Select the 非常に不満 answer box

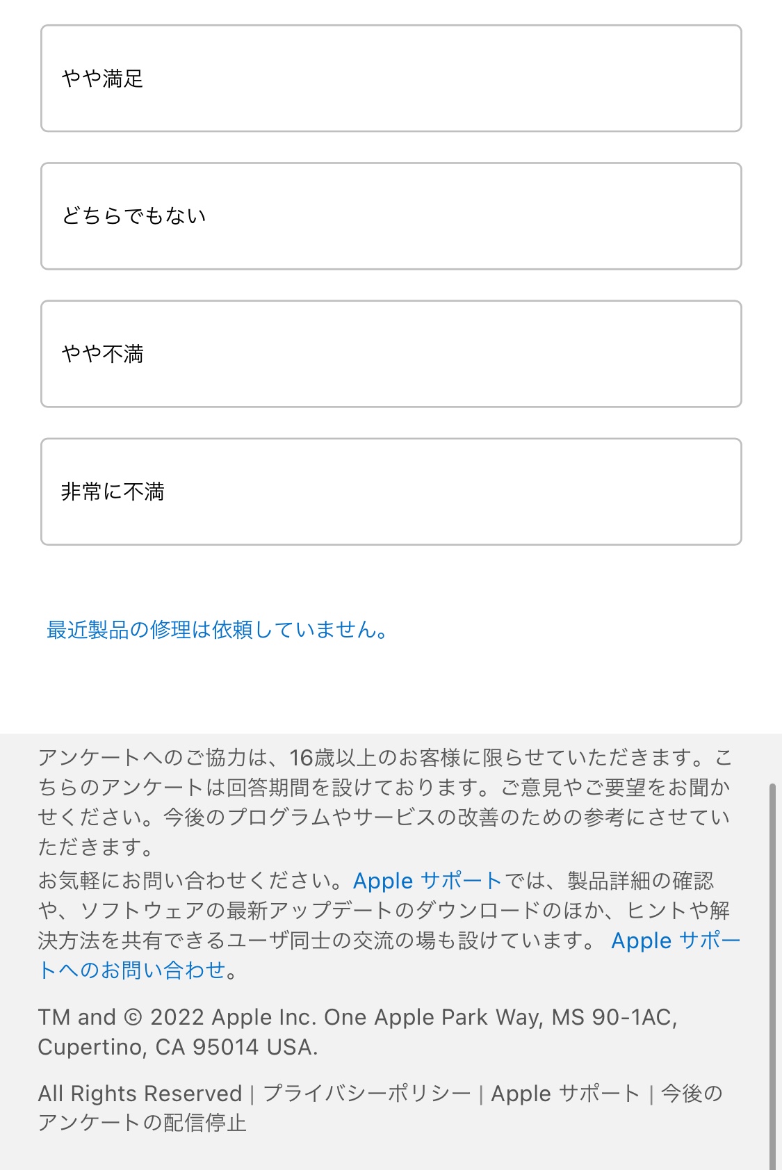tap(391, 491)
